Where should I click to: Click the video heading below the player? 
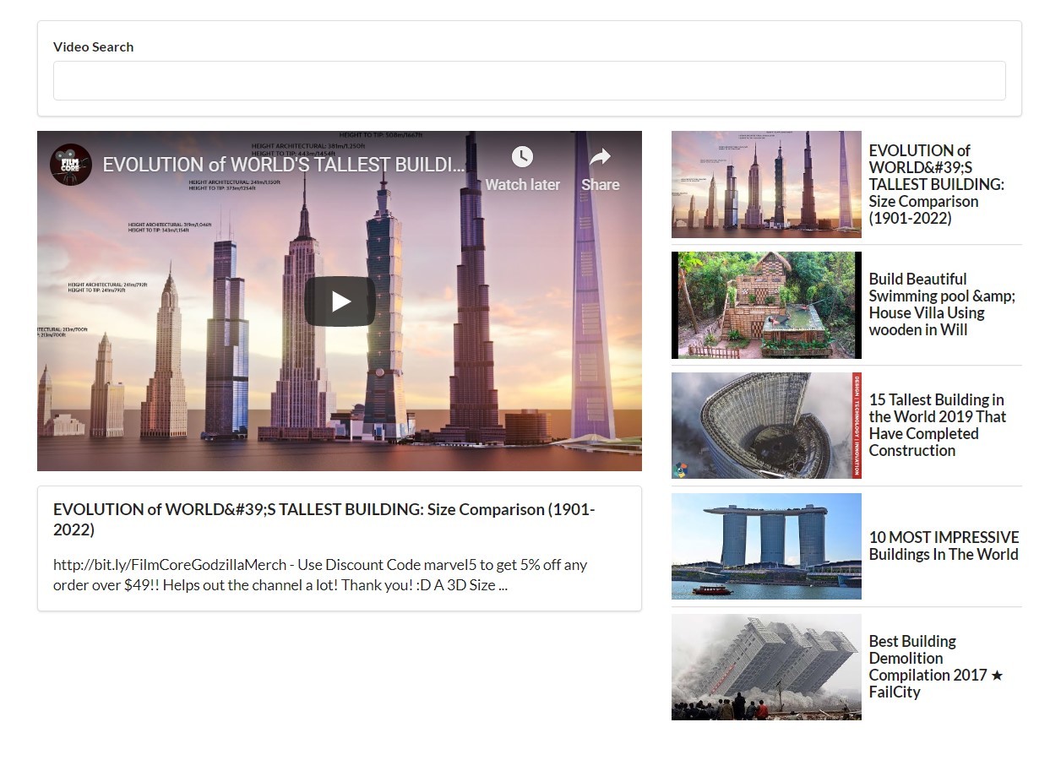click(x=324, y=519)
